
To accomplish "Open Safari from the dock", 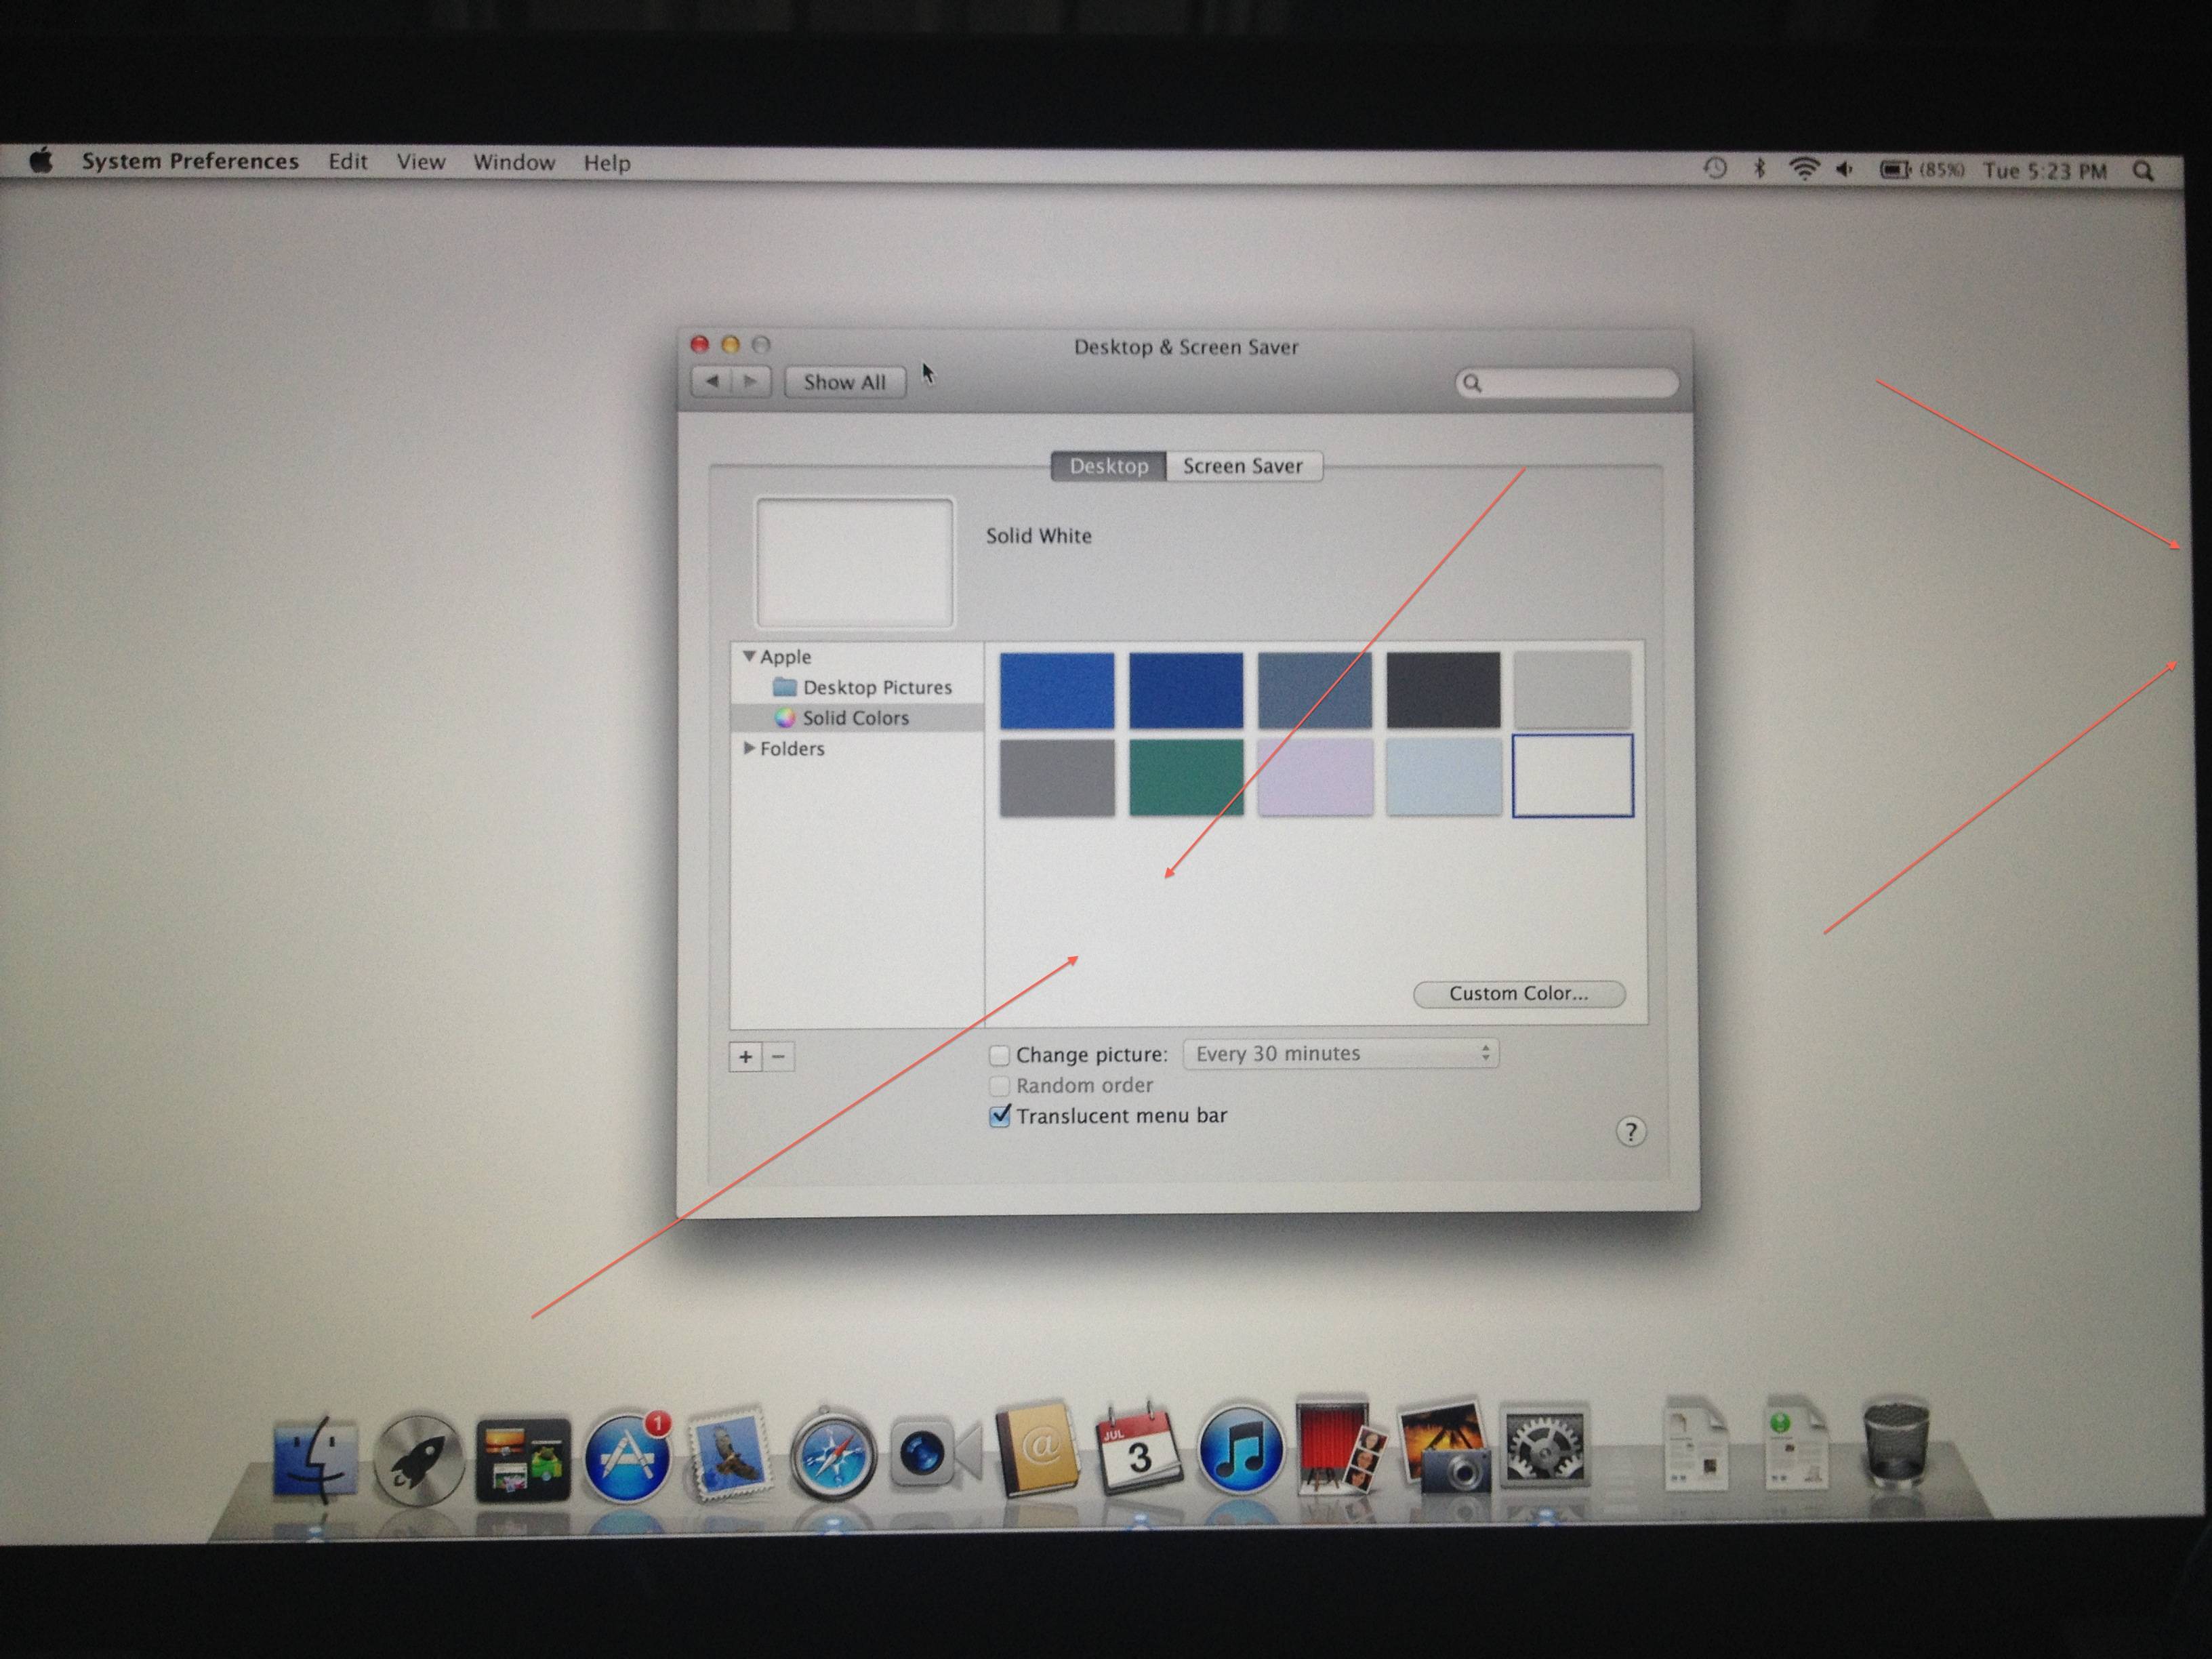I will pos(832,1456).
